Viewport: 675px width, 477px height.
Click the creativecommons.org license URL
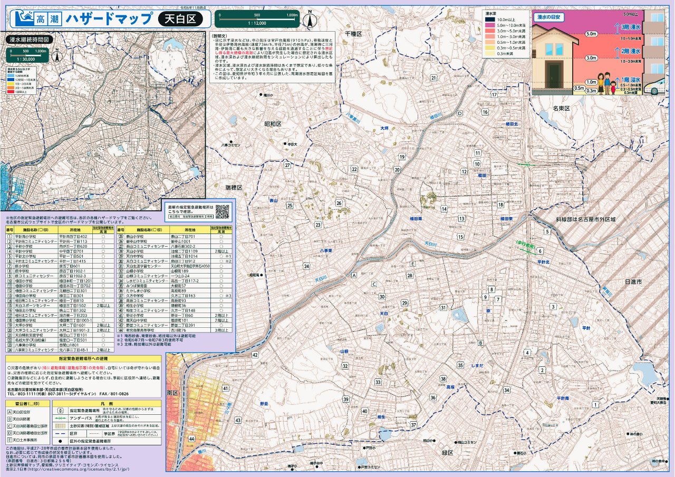(69, 468)
